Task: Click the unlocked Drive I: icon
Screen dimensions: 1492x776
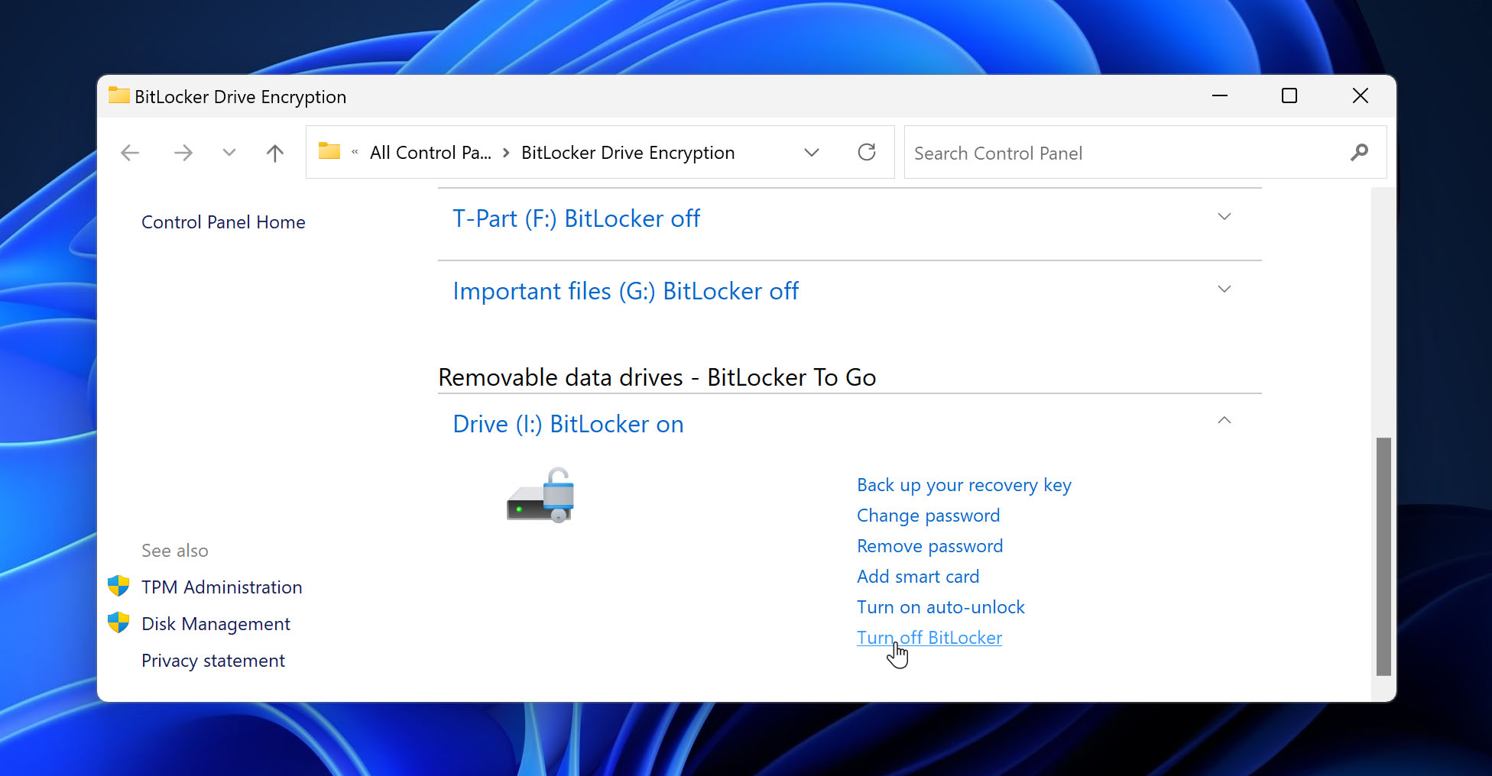Action: [x=541, y=496]
